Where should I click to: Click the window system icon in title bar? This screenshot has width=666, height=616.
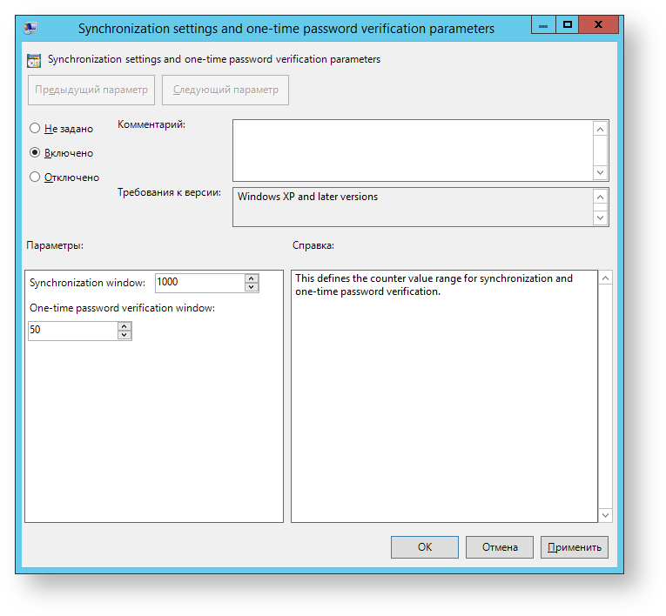coord(30,28)
